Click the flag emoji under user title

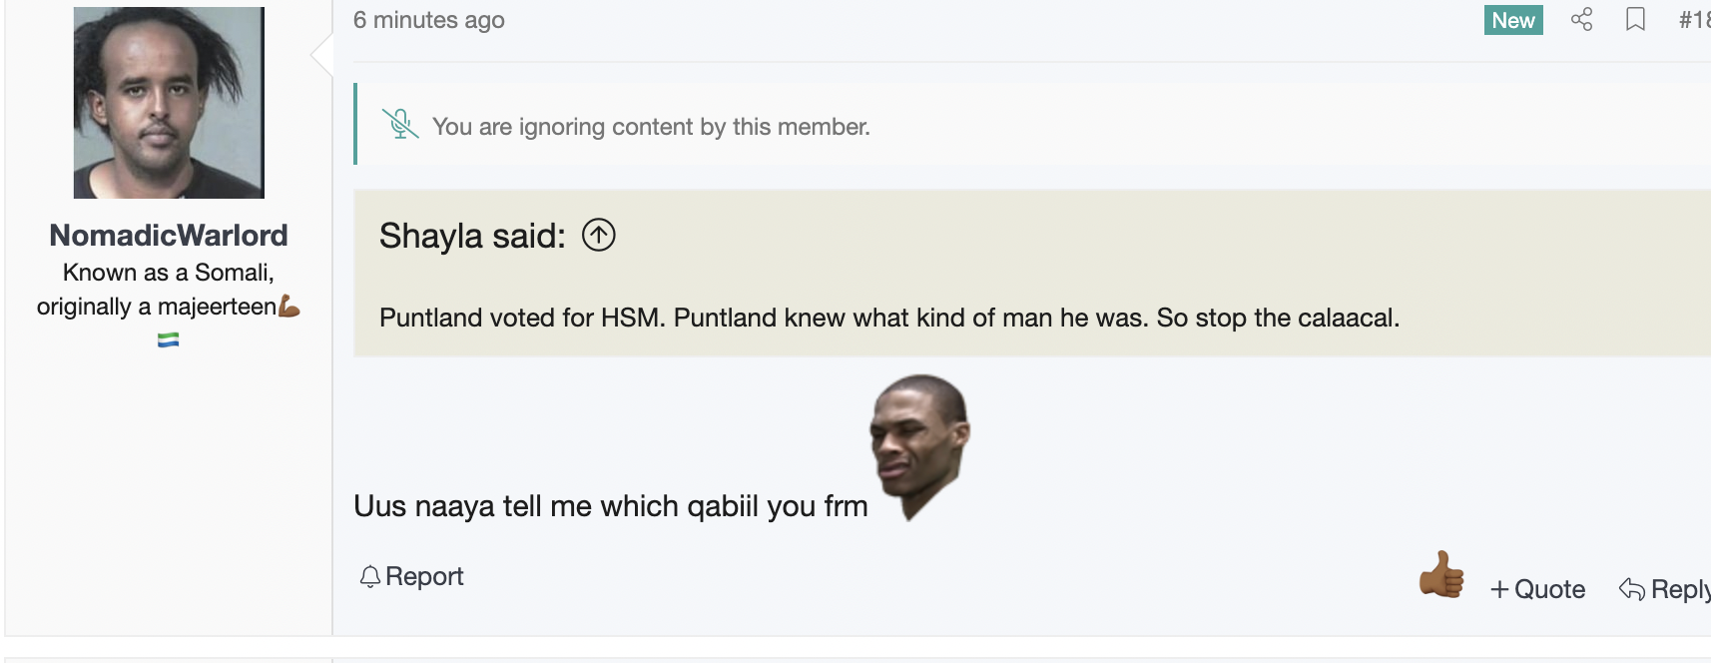coord(169,340)
